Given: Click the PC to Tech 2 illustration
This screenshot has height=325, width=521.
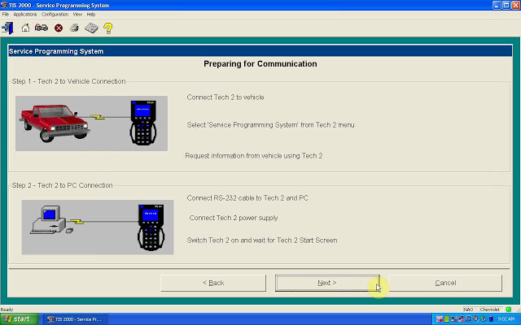Looking at the screenshot, I should pos(98,227).
